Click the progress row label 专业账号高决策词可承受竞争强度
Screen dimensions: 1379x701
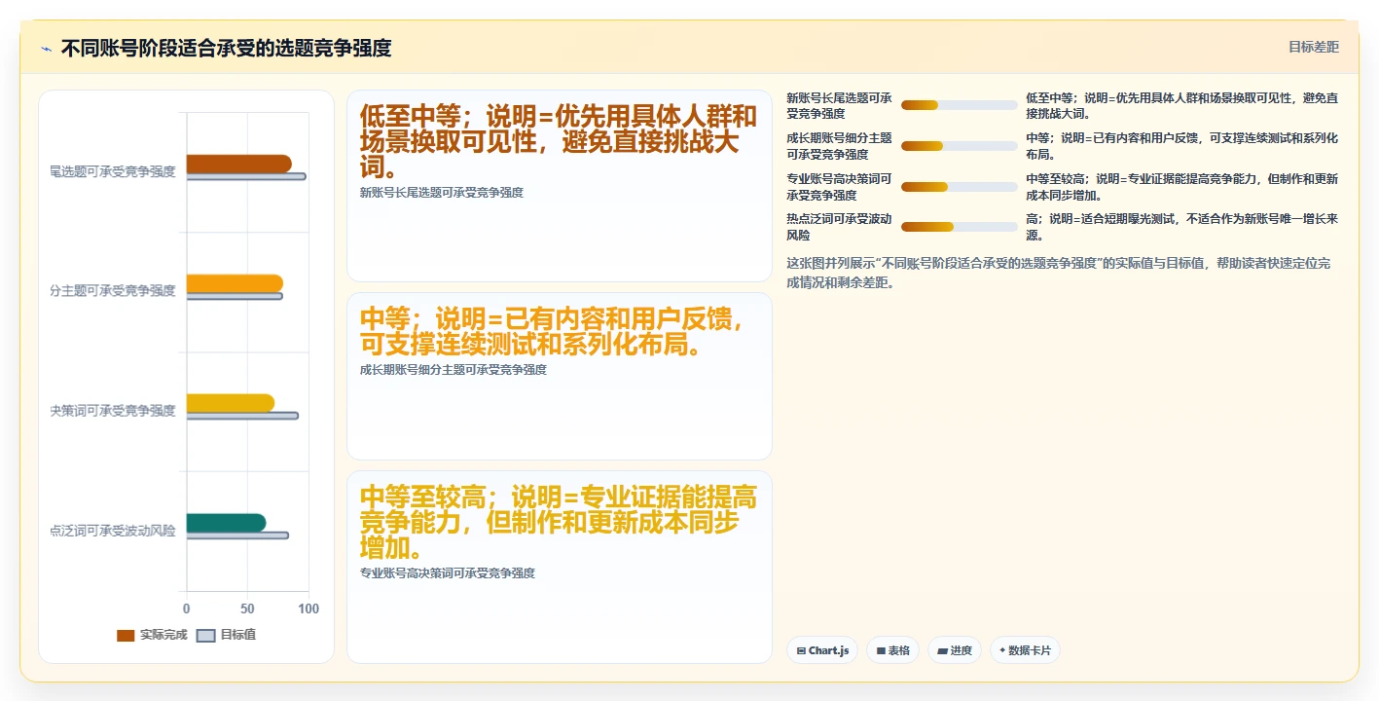[x=839, y=187]
